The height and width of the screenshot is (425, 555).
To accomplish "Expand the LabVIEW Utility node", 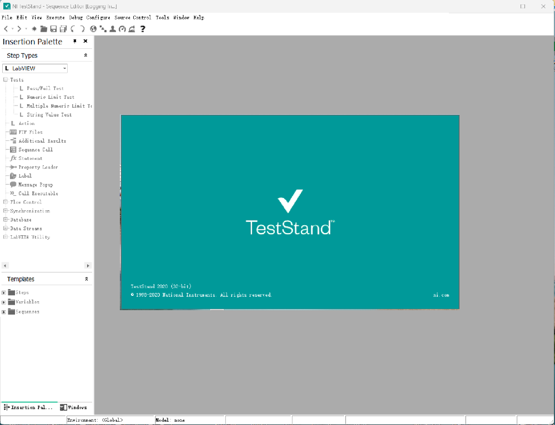I will 6,237.
